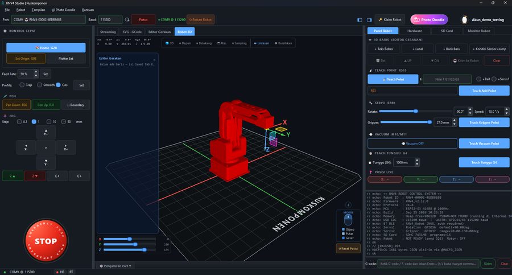Open the Hardware tab
512x275 pixels.
[415, 31]
